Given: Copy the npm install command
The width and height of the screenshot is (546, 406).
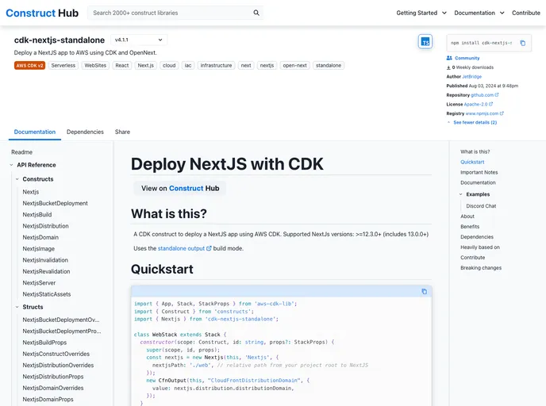Looking at the screenshot, I should [522, 43].
